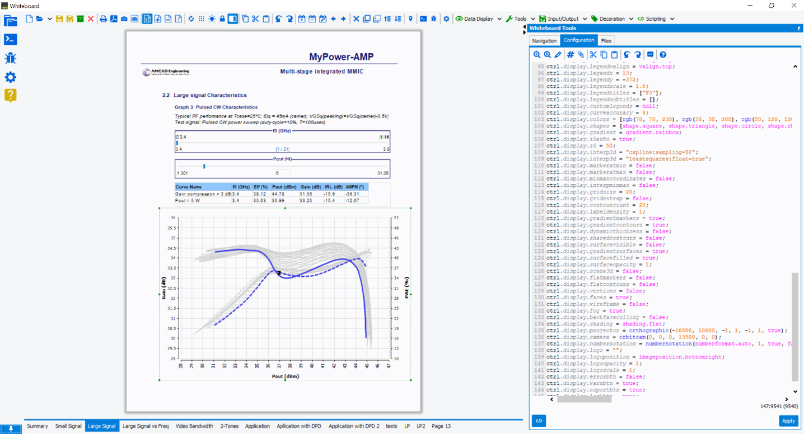
Task: Click the green archive box icon
Action: point(81,18)
